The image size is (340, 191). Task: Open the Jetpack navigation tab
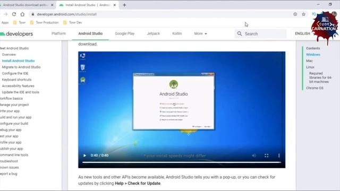(x=154, y=33)
